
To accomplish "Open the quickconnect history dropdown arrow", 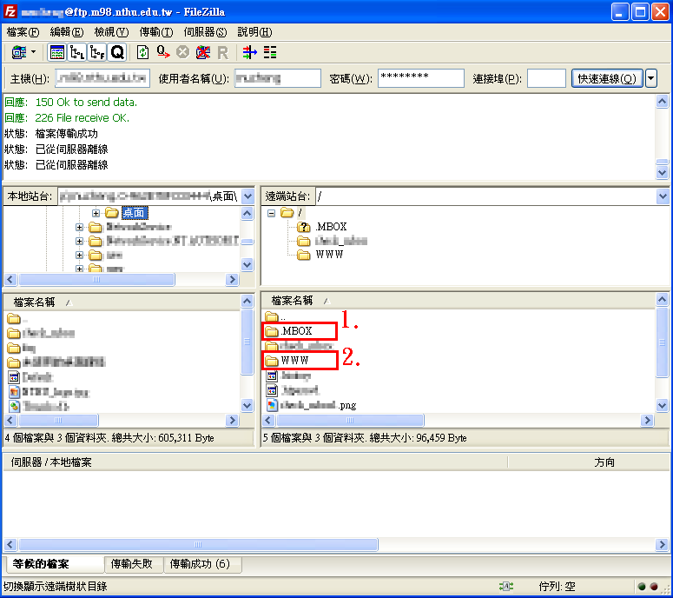I will pyautogui.click(x=651, y=78).
